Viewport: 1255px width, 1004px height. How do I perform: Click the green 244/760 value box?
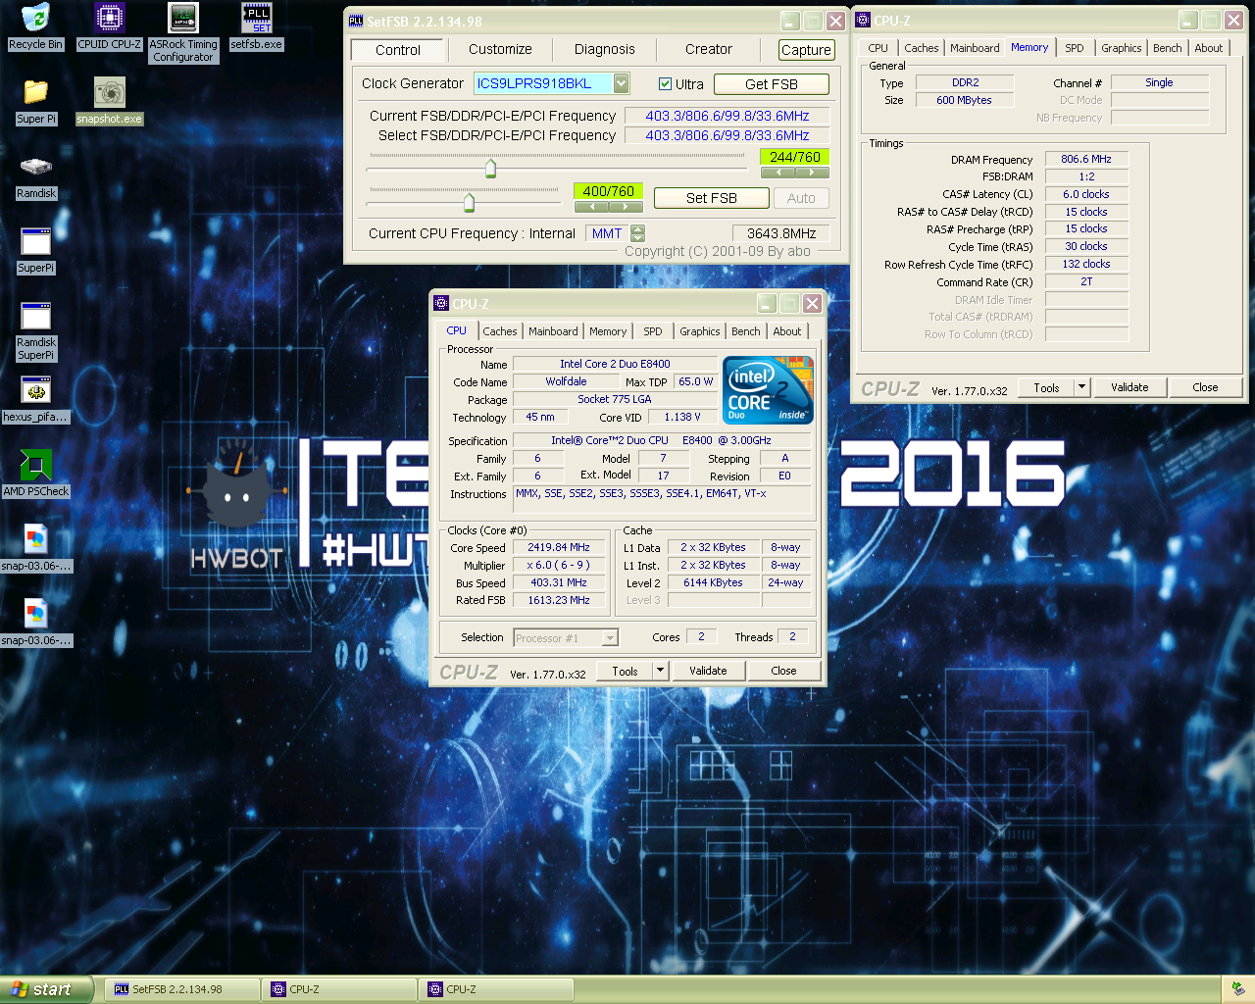794,157
